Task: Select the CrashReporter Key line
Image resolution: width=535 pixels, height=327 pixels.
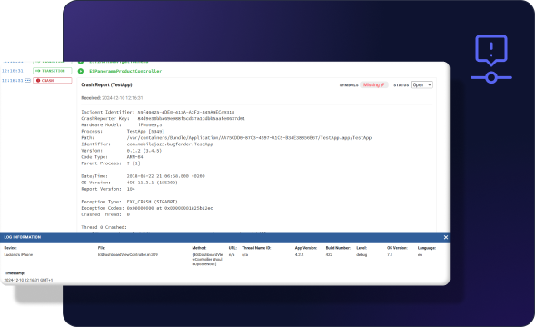Action: click(x=163, y=118)
